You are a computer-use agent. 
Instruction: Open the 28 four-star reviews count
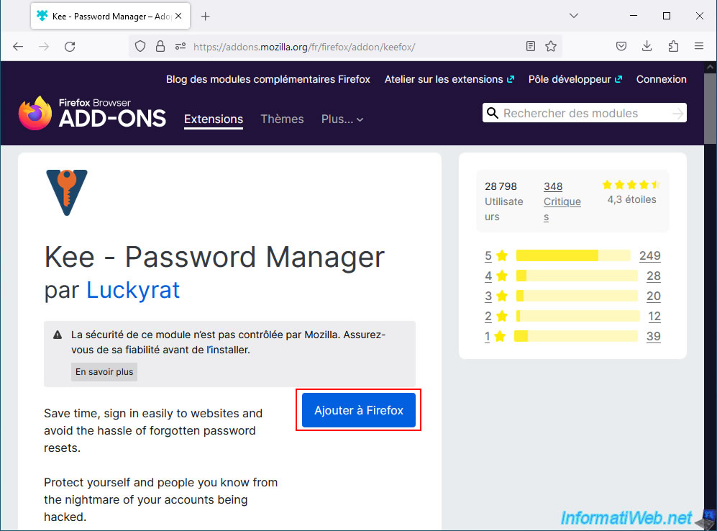654,276
